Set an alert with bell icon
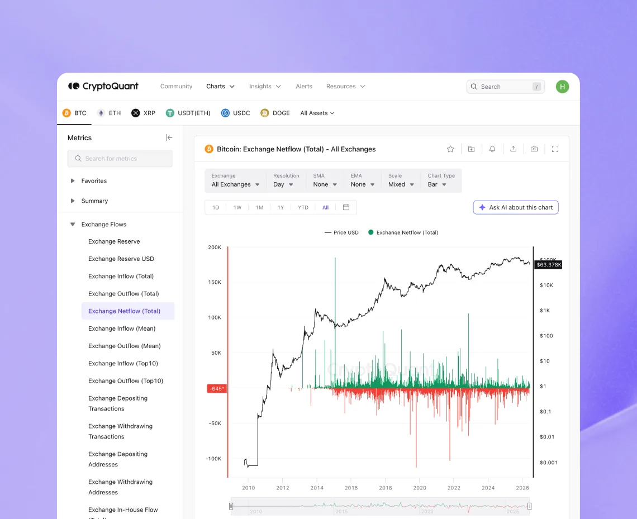This screenshot has height=519, width=637. pos(492,149)
